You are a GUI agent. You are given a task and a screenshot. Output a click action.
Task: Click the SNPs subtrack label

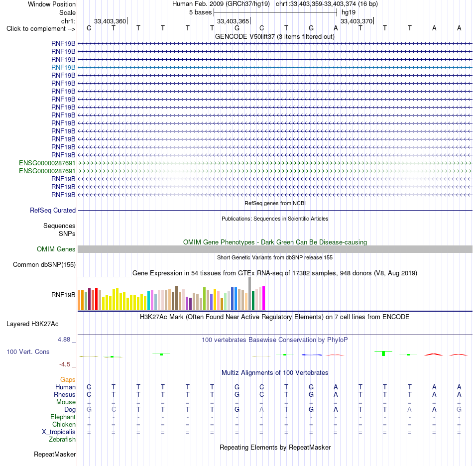[67, 233]
